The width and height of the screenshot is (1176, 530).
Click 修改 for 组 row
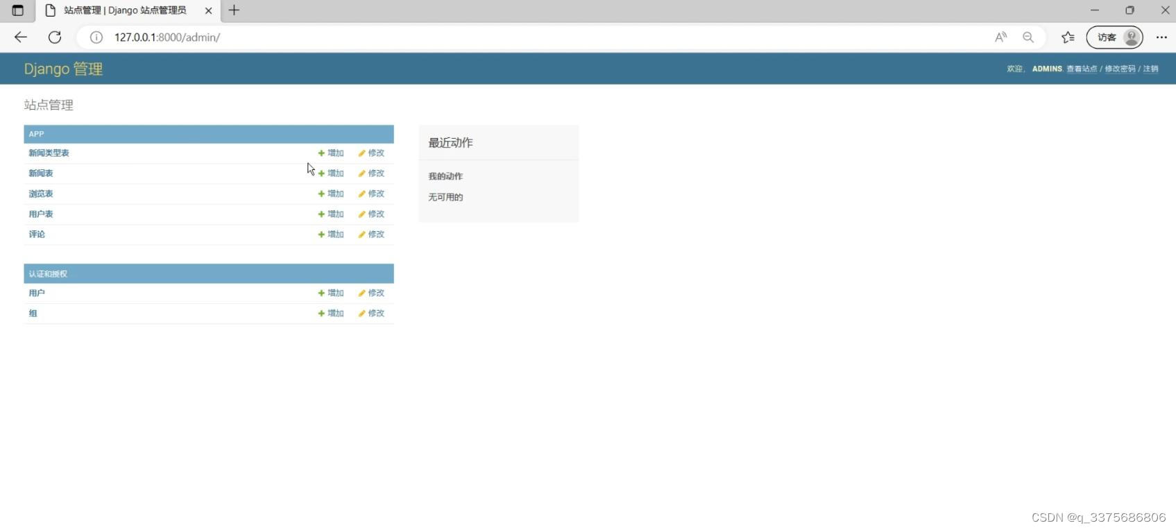[x=371, y=313]
